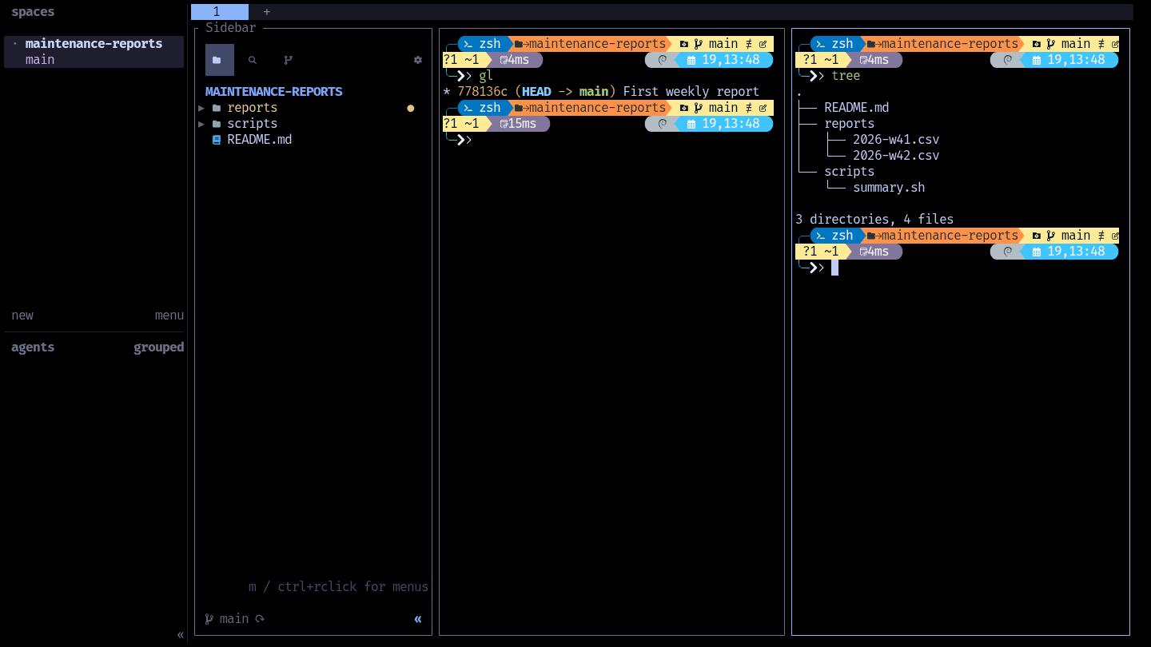Viewport: 1151px width, 647px height.
Task: Click the refresh icon beside the Sidebar branch name
Action: (x=259, y=619)
